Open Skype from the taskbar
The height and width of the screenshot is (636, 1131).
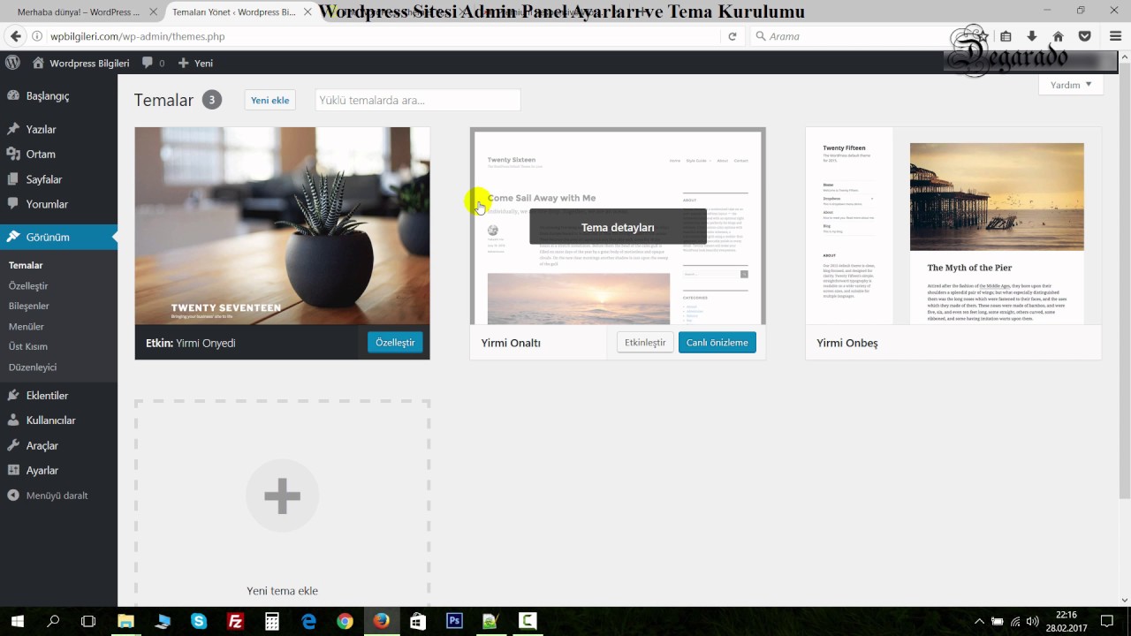coord(199,621)
